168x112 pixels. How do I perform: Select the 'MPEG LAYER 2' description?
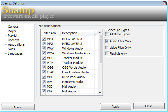point(72,44)
